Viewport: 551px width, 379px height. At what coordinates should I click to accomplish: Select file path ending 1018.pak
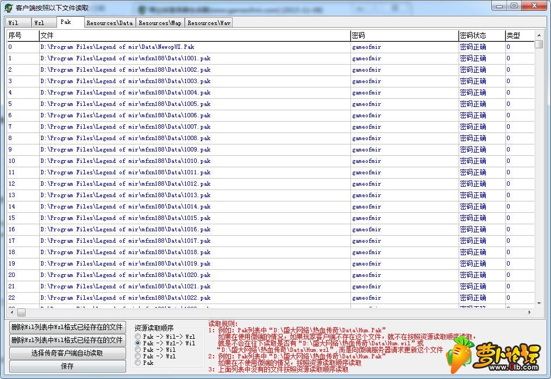pyautogui.click(x=125, y=252)
